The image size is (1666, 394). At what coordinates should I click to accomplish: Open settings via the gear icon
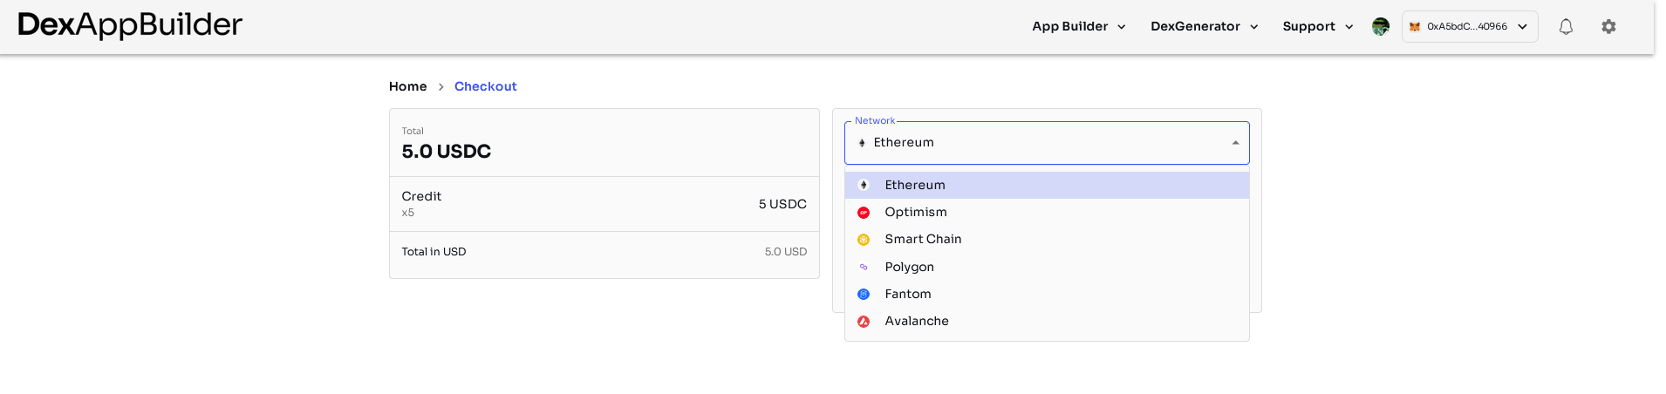pyautogui.click(x=1608, y=27)
